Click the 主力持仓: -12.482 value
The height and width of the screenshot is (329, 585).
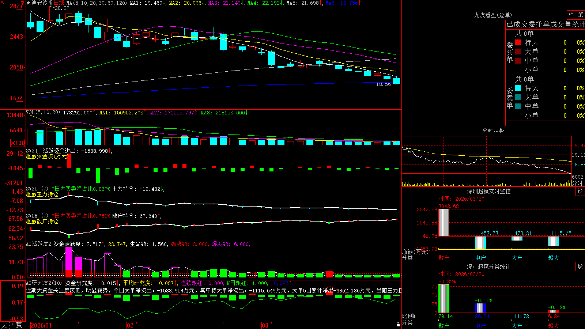(x=136, y=189)
